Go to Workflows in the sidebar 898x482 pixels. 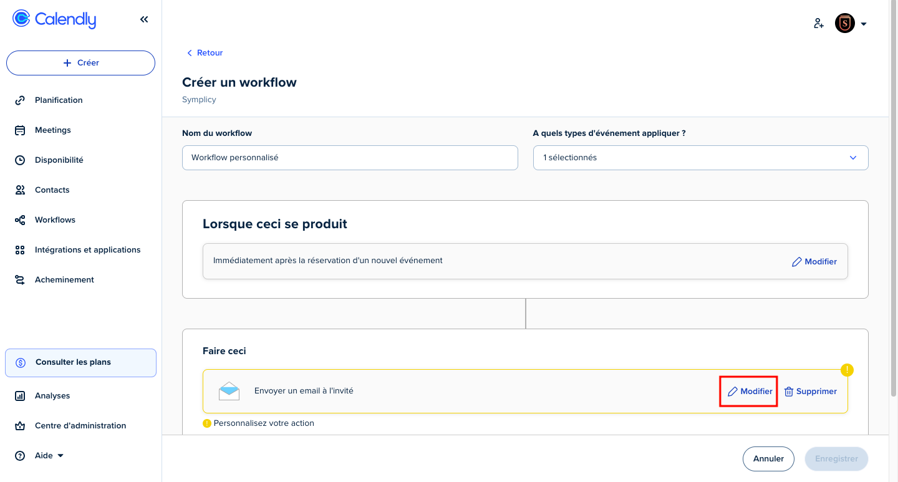pyautogui.click(x=55, y=220)
